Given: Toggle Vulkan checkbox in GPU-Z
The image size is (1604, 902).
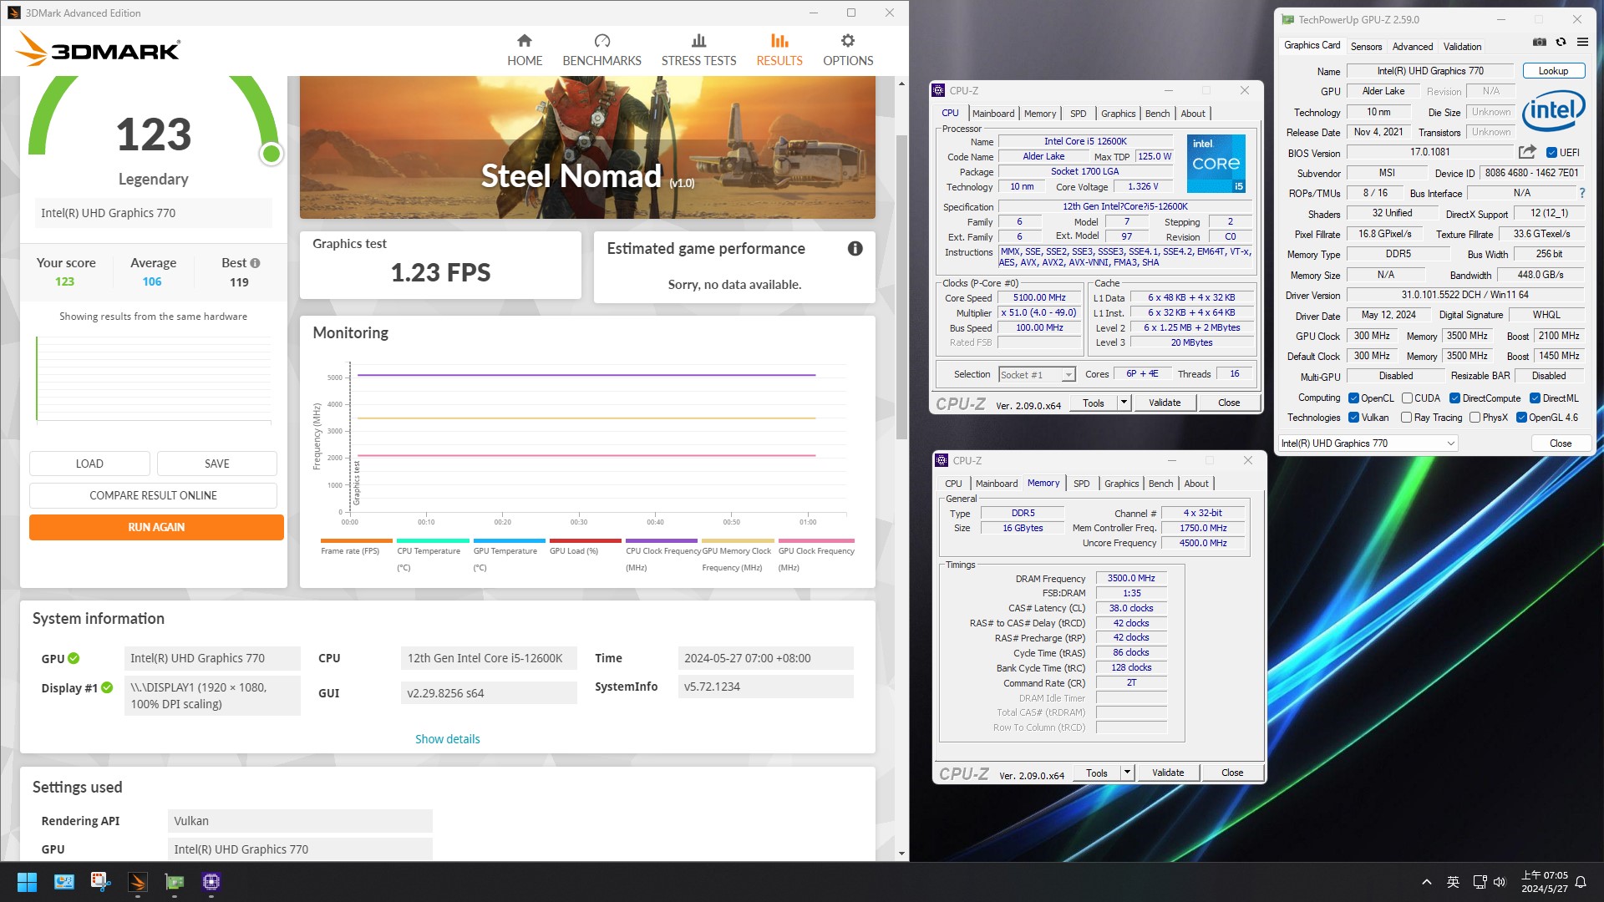Looking at the screenshot, I should pyautogui.click(x=1353, y=418).
